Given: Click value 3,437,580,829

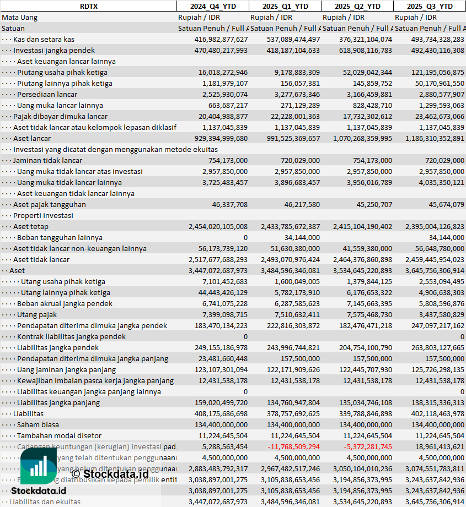Looking at the screenshot, I should pos(441,314).
